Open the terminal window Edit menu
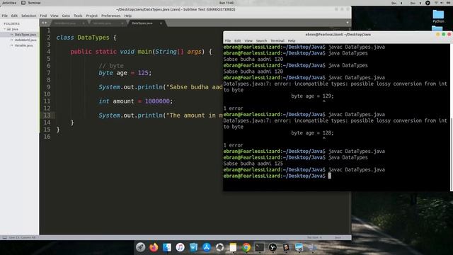The image size is (453, 255). [238, 41]
